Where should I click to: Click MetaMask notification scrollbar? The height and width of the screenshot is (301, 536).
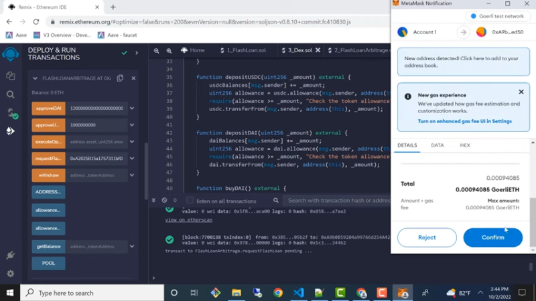coord(533,222)
